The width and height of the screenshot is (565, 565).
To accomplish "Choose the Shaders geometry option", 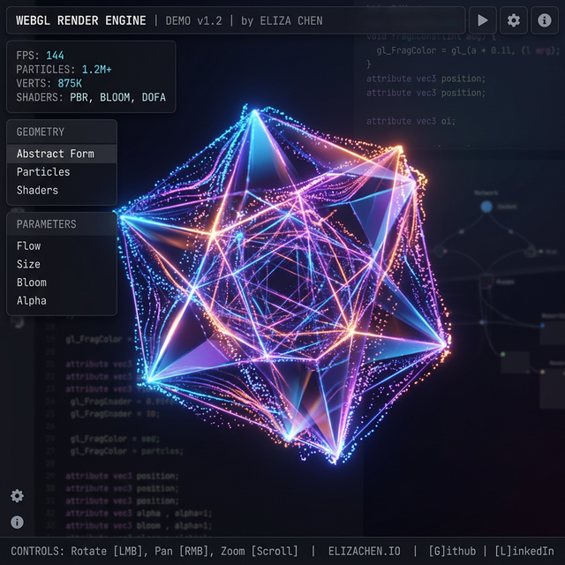I will (37, 190).
